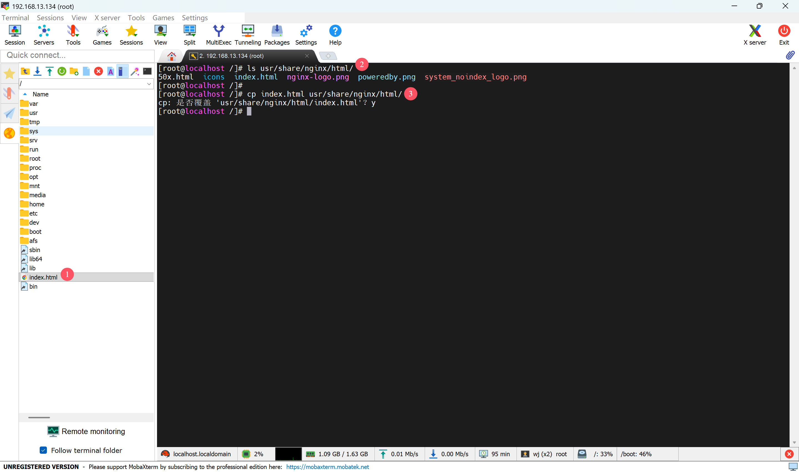Open the Settings menu in menu bar

coord(195,18)
